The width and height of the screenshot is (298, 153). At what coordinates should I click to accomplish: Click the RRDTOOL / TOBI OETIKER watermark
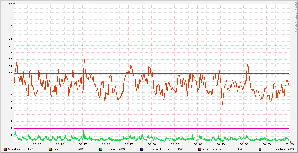point(296,17)
